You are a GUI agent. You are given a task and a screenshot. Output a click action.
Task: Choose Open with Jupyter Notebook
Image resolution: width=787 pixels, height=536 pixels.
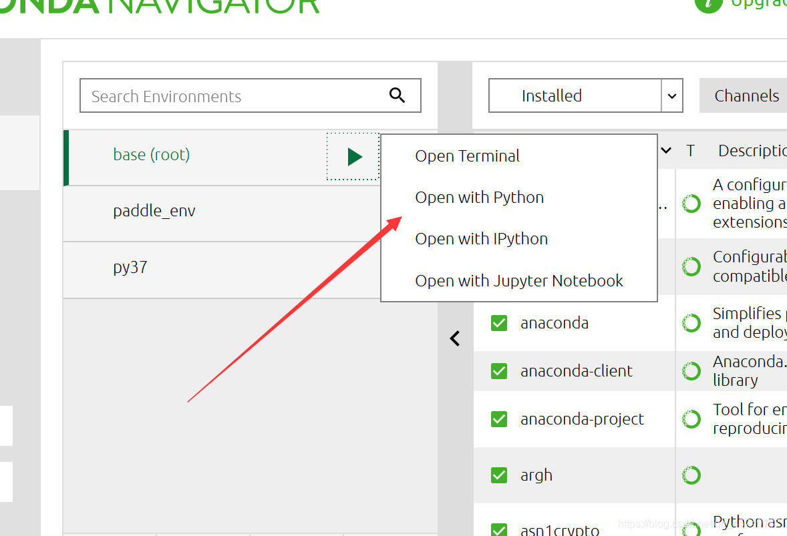coord(519,281)
